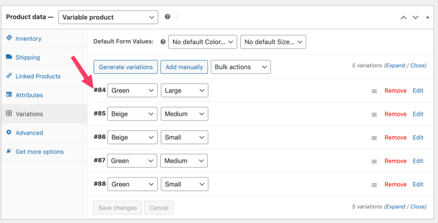438x223 pixels.
Task: Remove variation #86
Action: point(395,137)
